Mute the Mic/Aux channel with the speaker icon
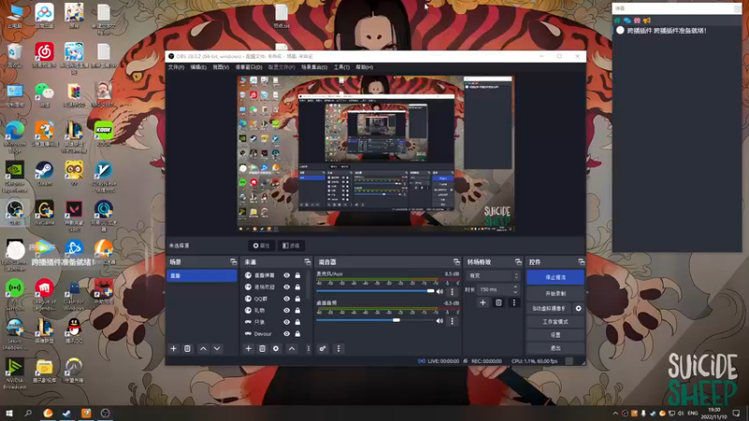 pos(439,291)
